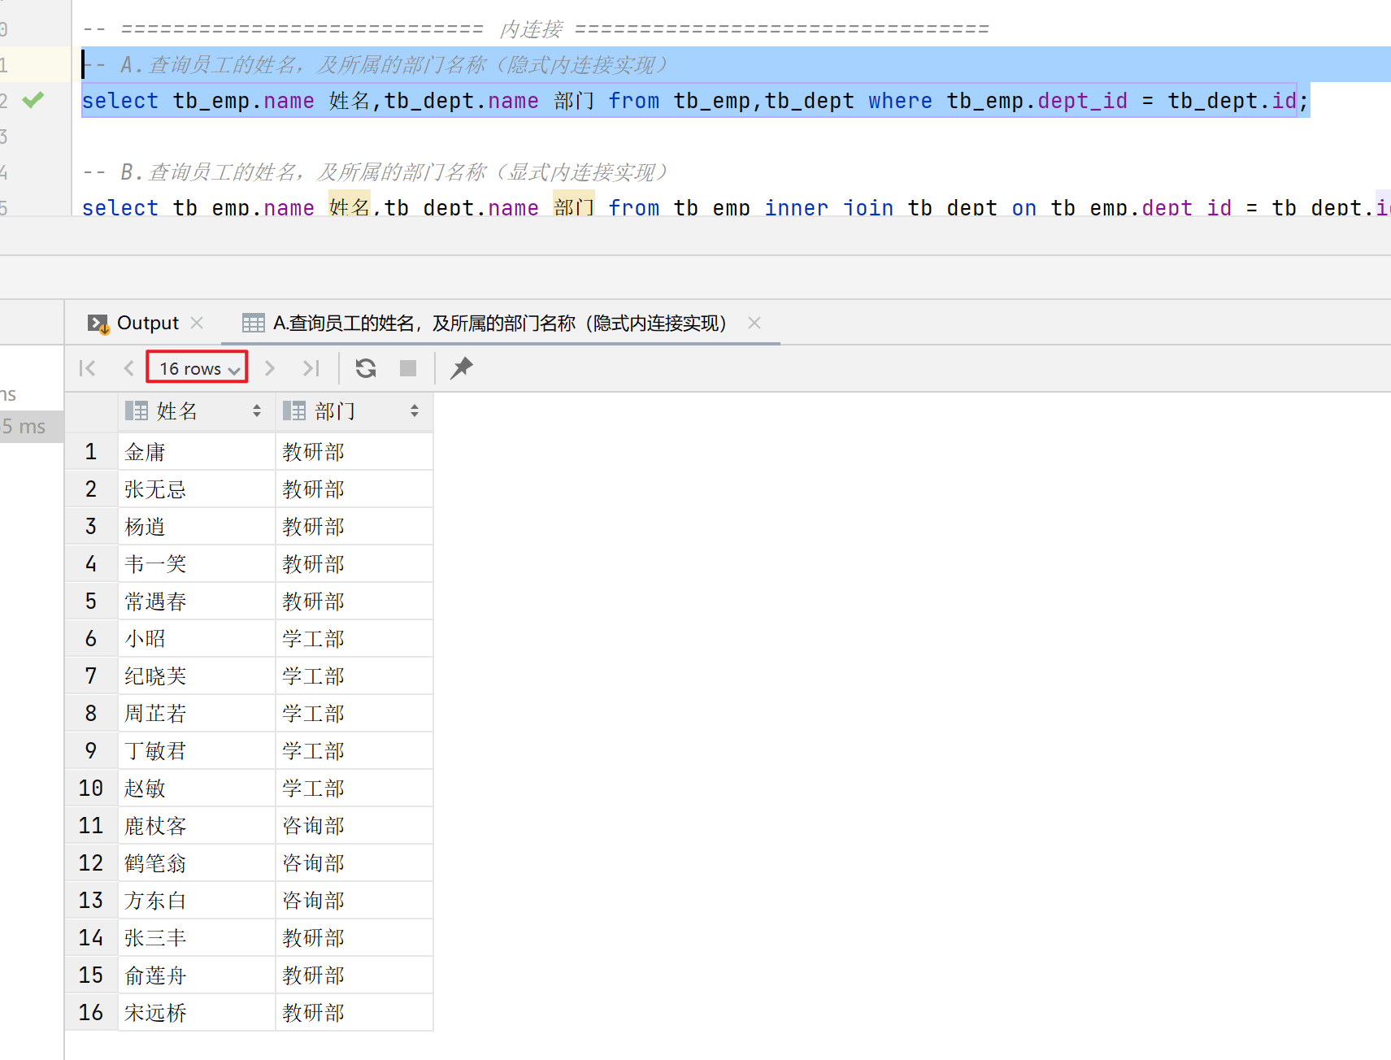
Task: Select the cell containing 鹿杖客
Action: click(x=197, y=826)
